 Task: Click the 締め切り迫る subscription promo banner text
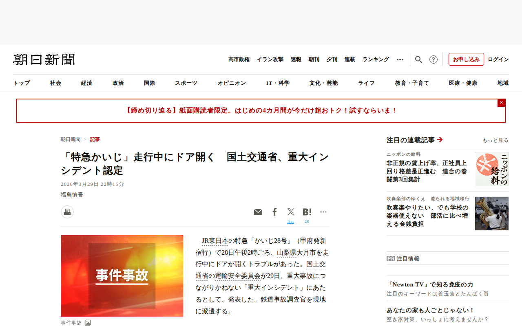tap(261, 110)
